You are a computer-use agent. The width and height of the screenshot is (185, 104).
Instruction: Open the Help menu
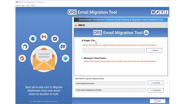(33, 5)
